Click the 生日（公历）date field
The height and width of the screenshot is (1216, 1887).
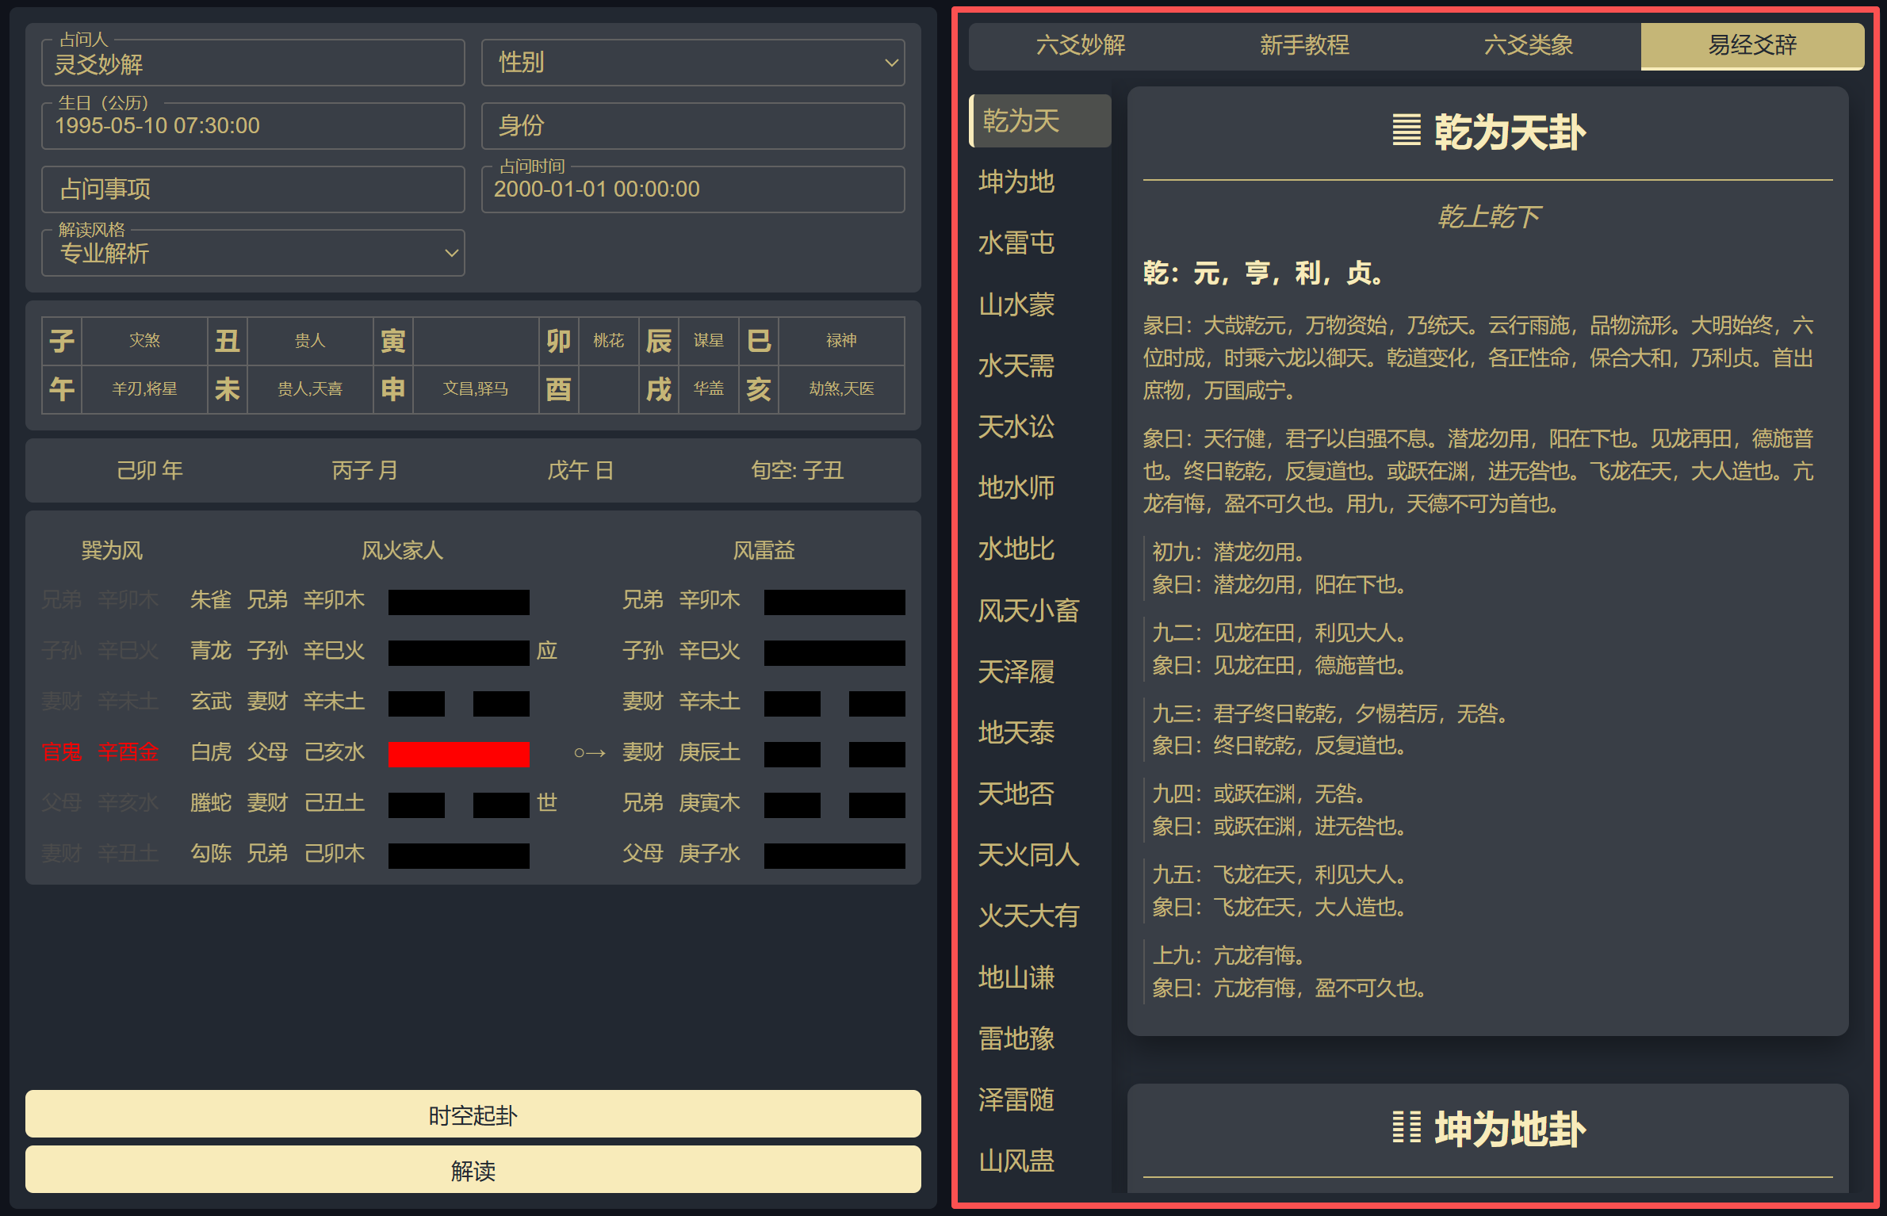[252, 125]
